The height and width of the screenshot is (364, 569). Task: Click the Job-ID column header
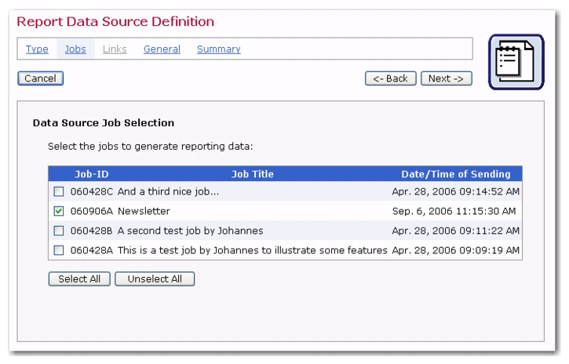pyautogui.click(x=92, y=174)
